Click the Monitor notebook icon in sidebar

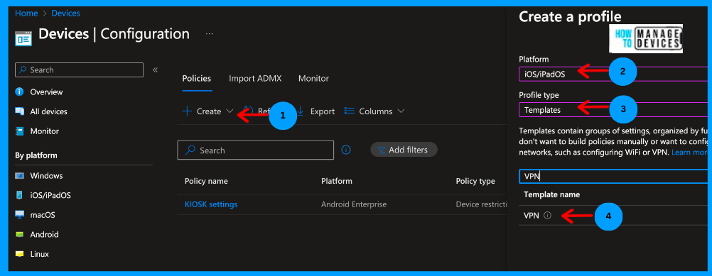(19, 131)
